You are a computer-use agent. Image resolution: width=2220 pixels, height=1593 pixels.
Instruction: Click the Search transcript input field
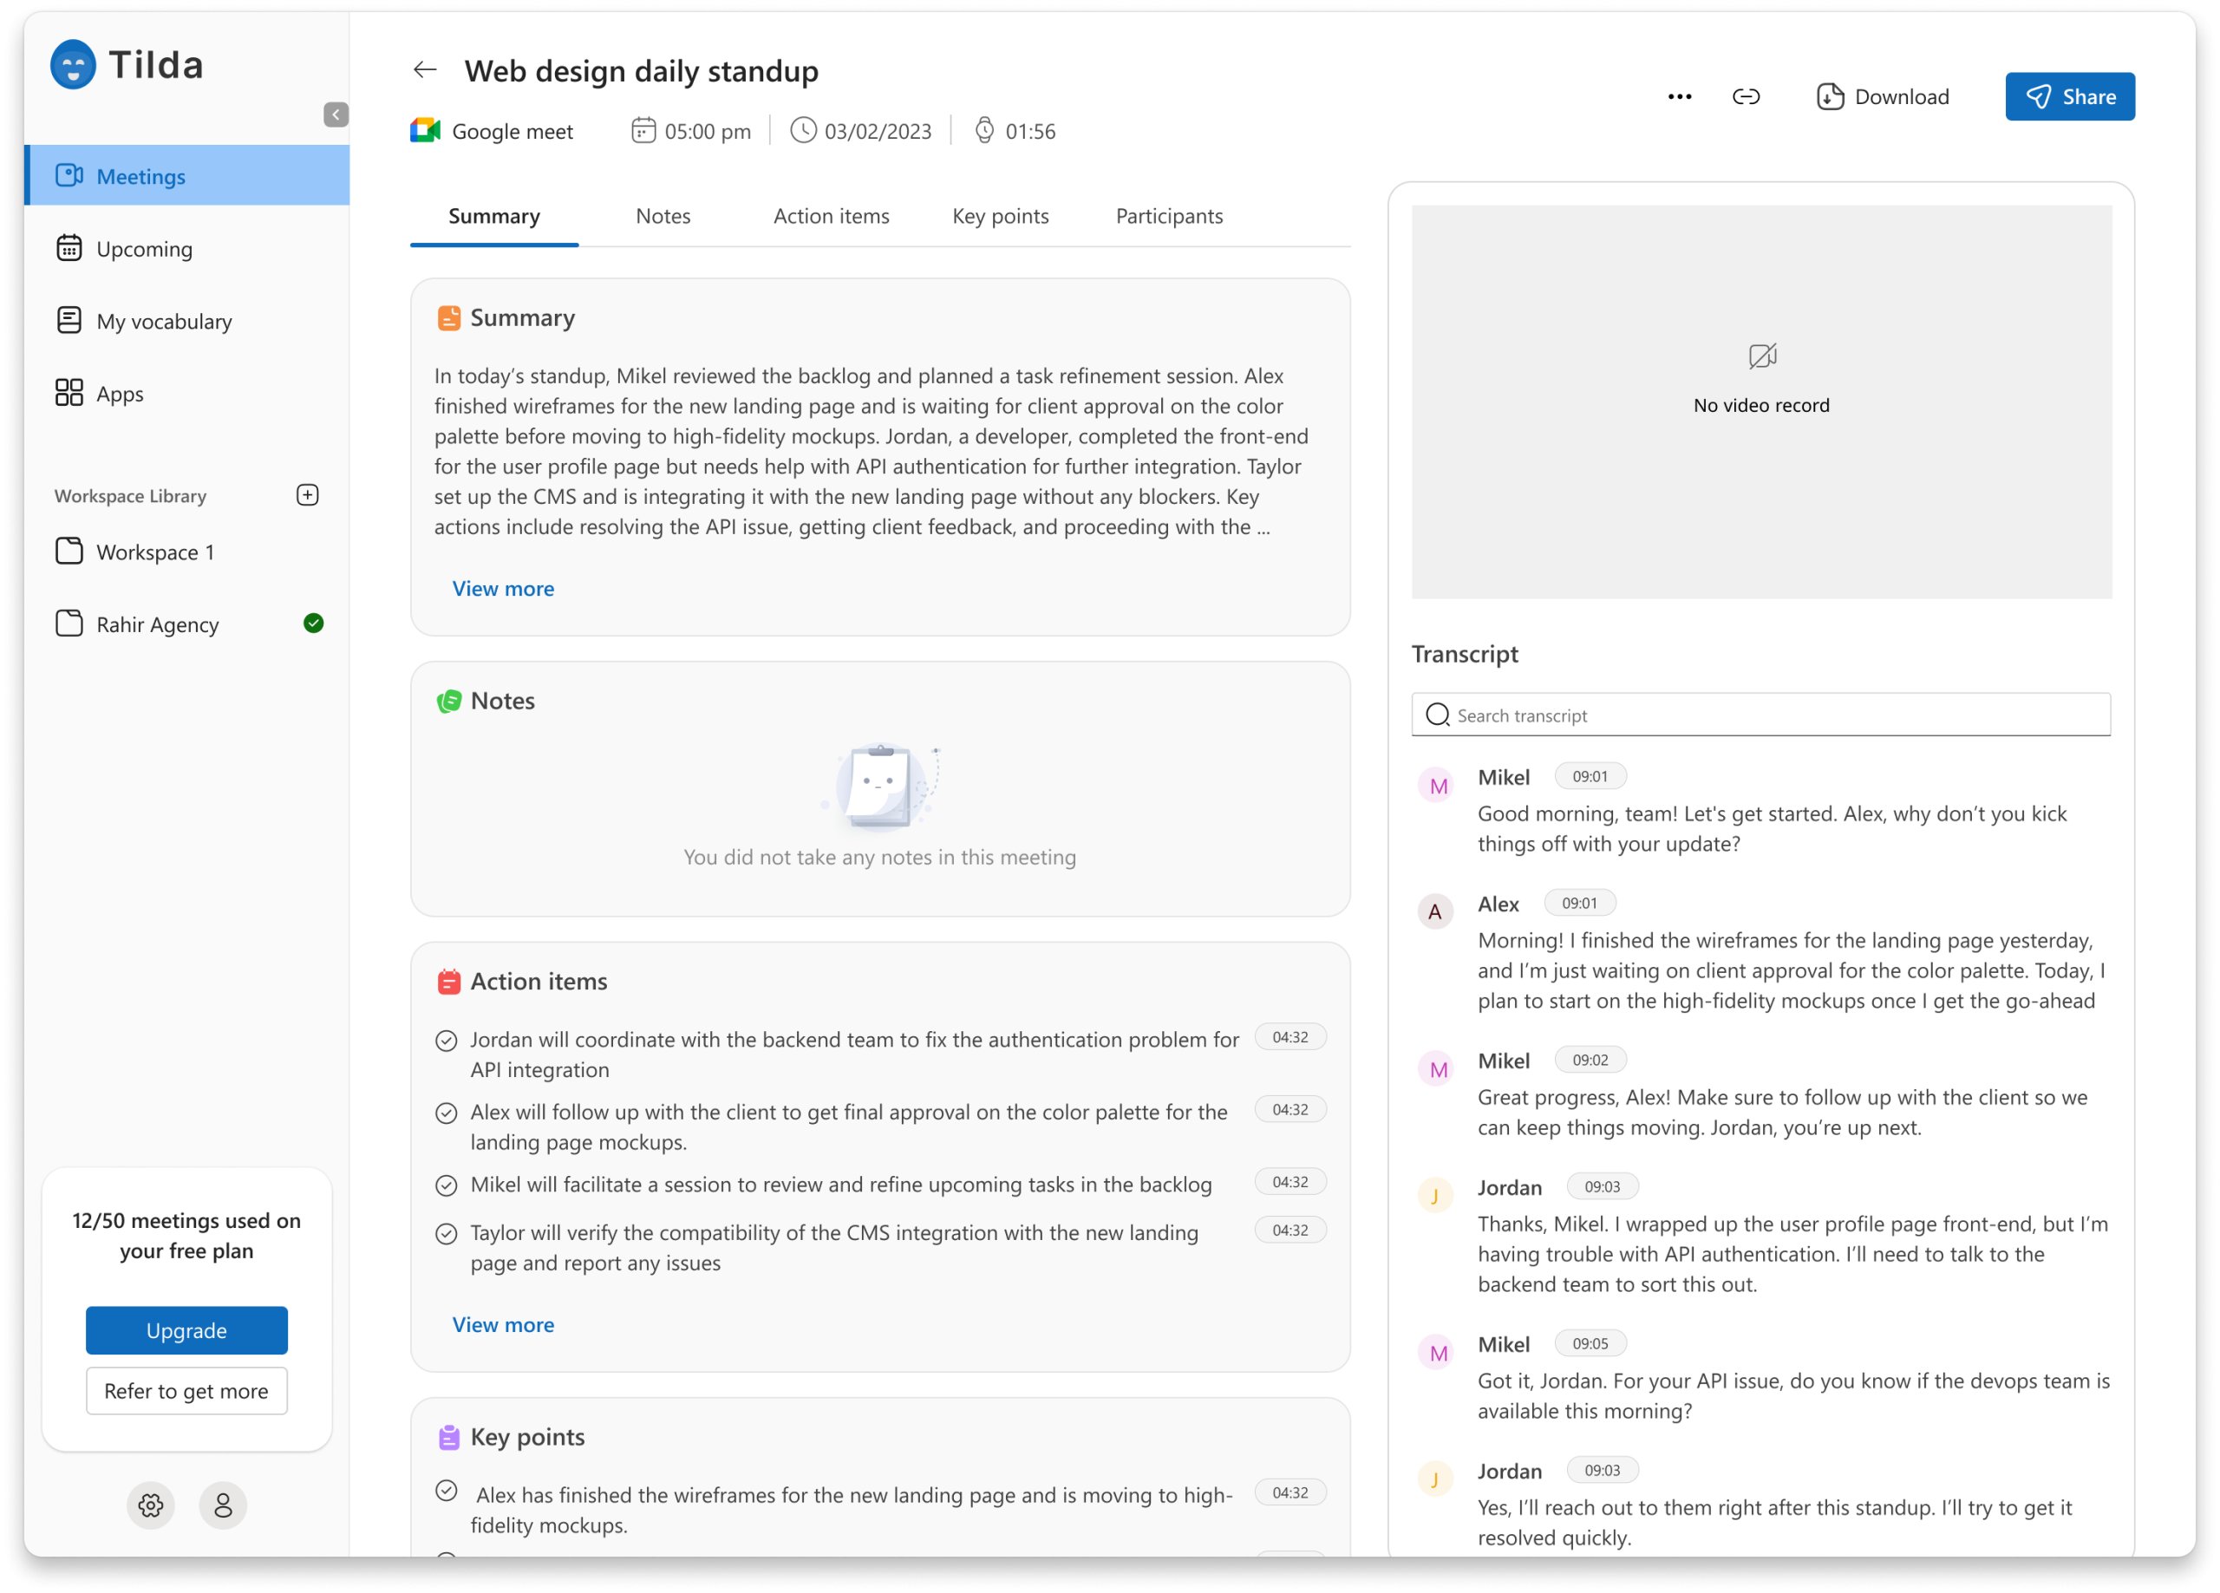1762,715
